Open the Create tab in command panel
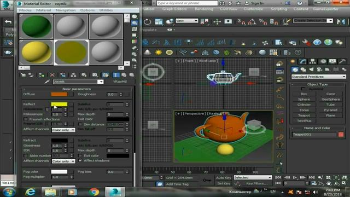Screen dimensions: 350x197 point(293,61)
